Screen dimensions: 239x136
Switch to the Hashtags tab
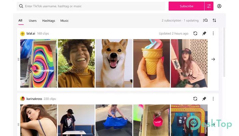tap(48, 21)
